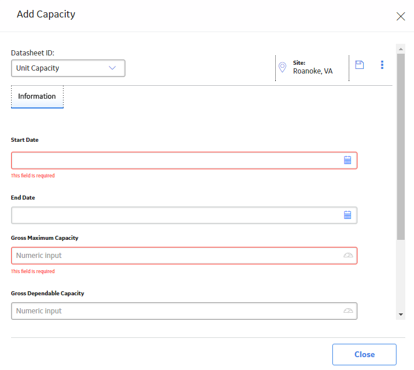Open the End Date calendar picker

tap(348, 215)
